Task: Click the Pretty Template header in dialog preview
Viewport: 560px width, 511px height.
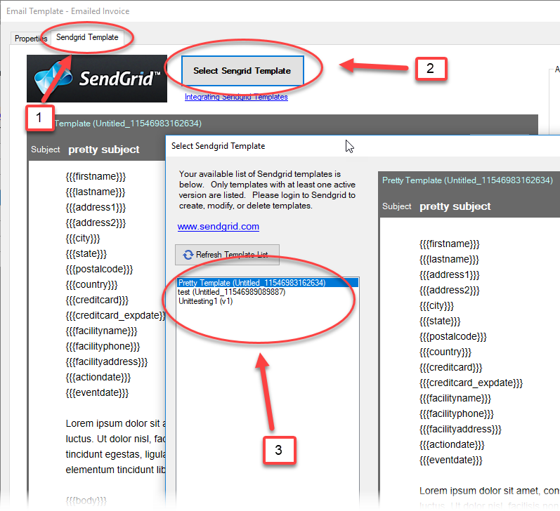Action: [467, 180]
